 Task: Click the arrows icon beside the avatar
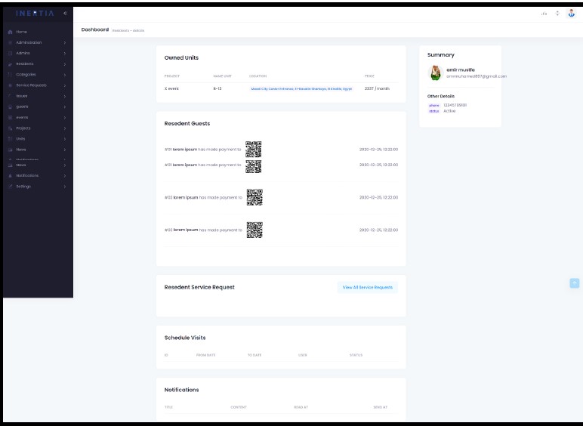pyautogui.click(x=557, y=14)
